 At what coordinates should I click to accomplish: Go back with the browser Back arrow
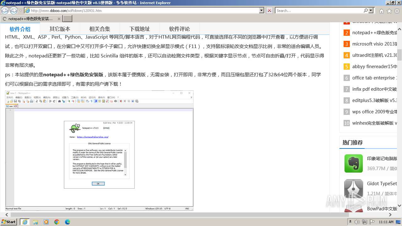[5, 10]
